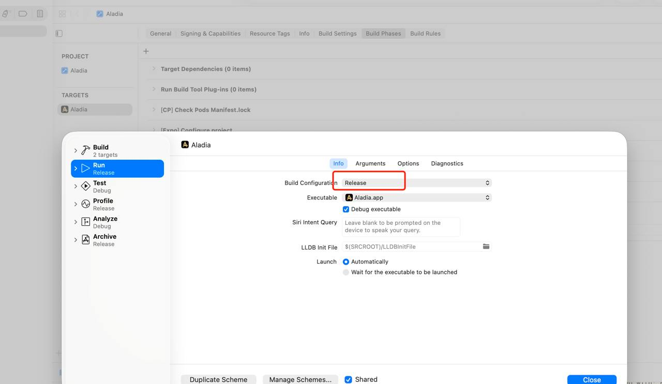Switch to the General tab
The width and height of the screenshot is (662, 384).
pos(160,34)
